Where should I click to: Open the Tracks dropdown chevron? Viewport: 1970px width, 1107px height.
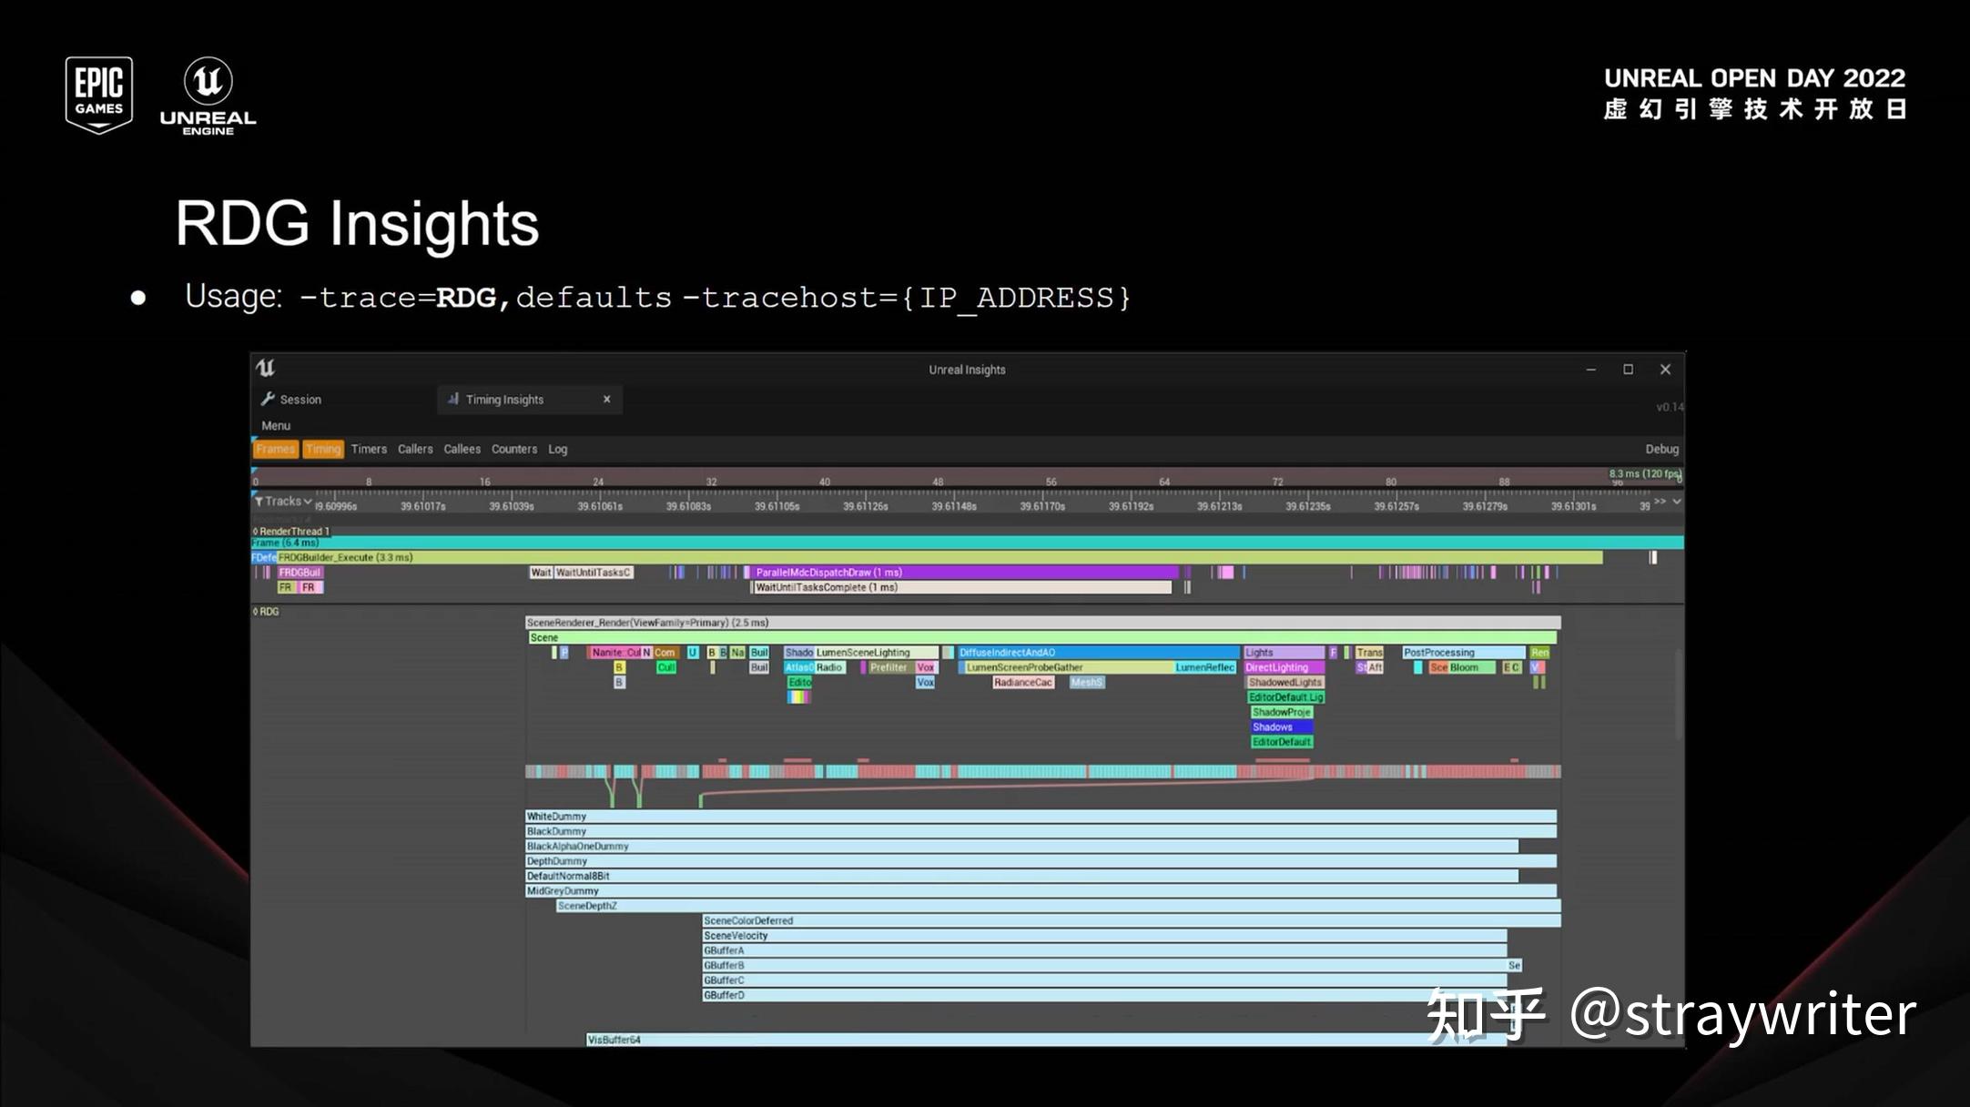pyautogui.click(x=308, y=502)
